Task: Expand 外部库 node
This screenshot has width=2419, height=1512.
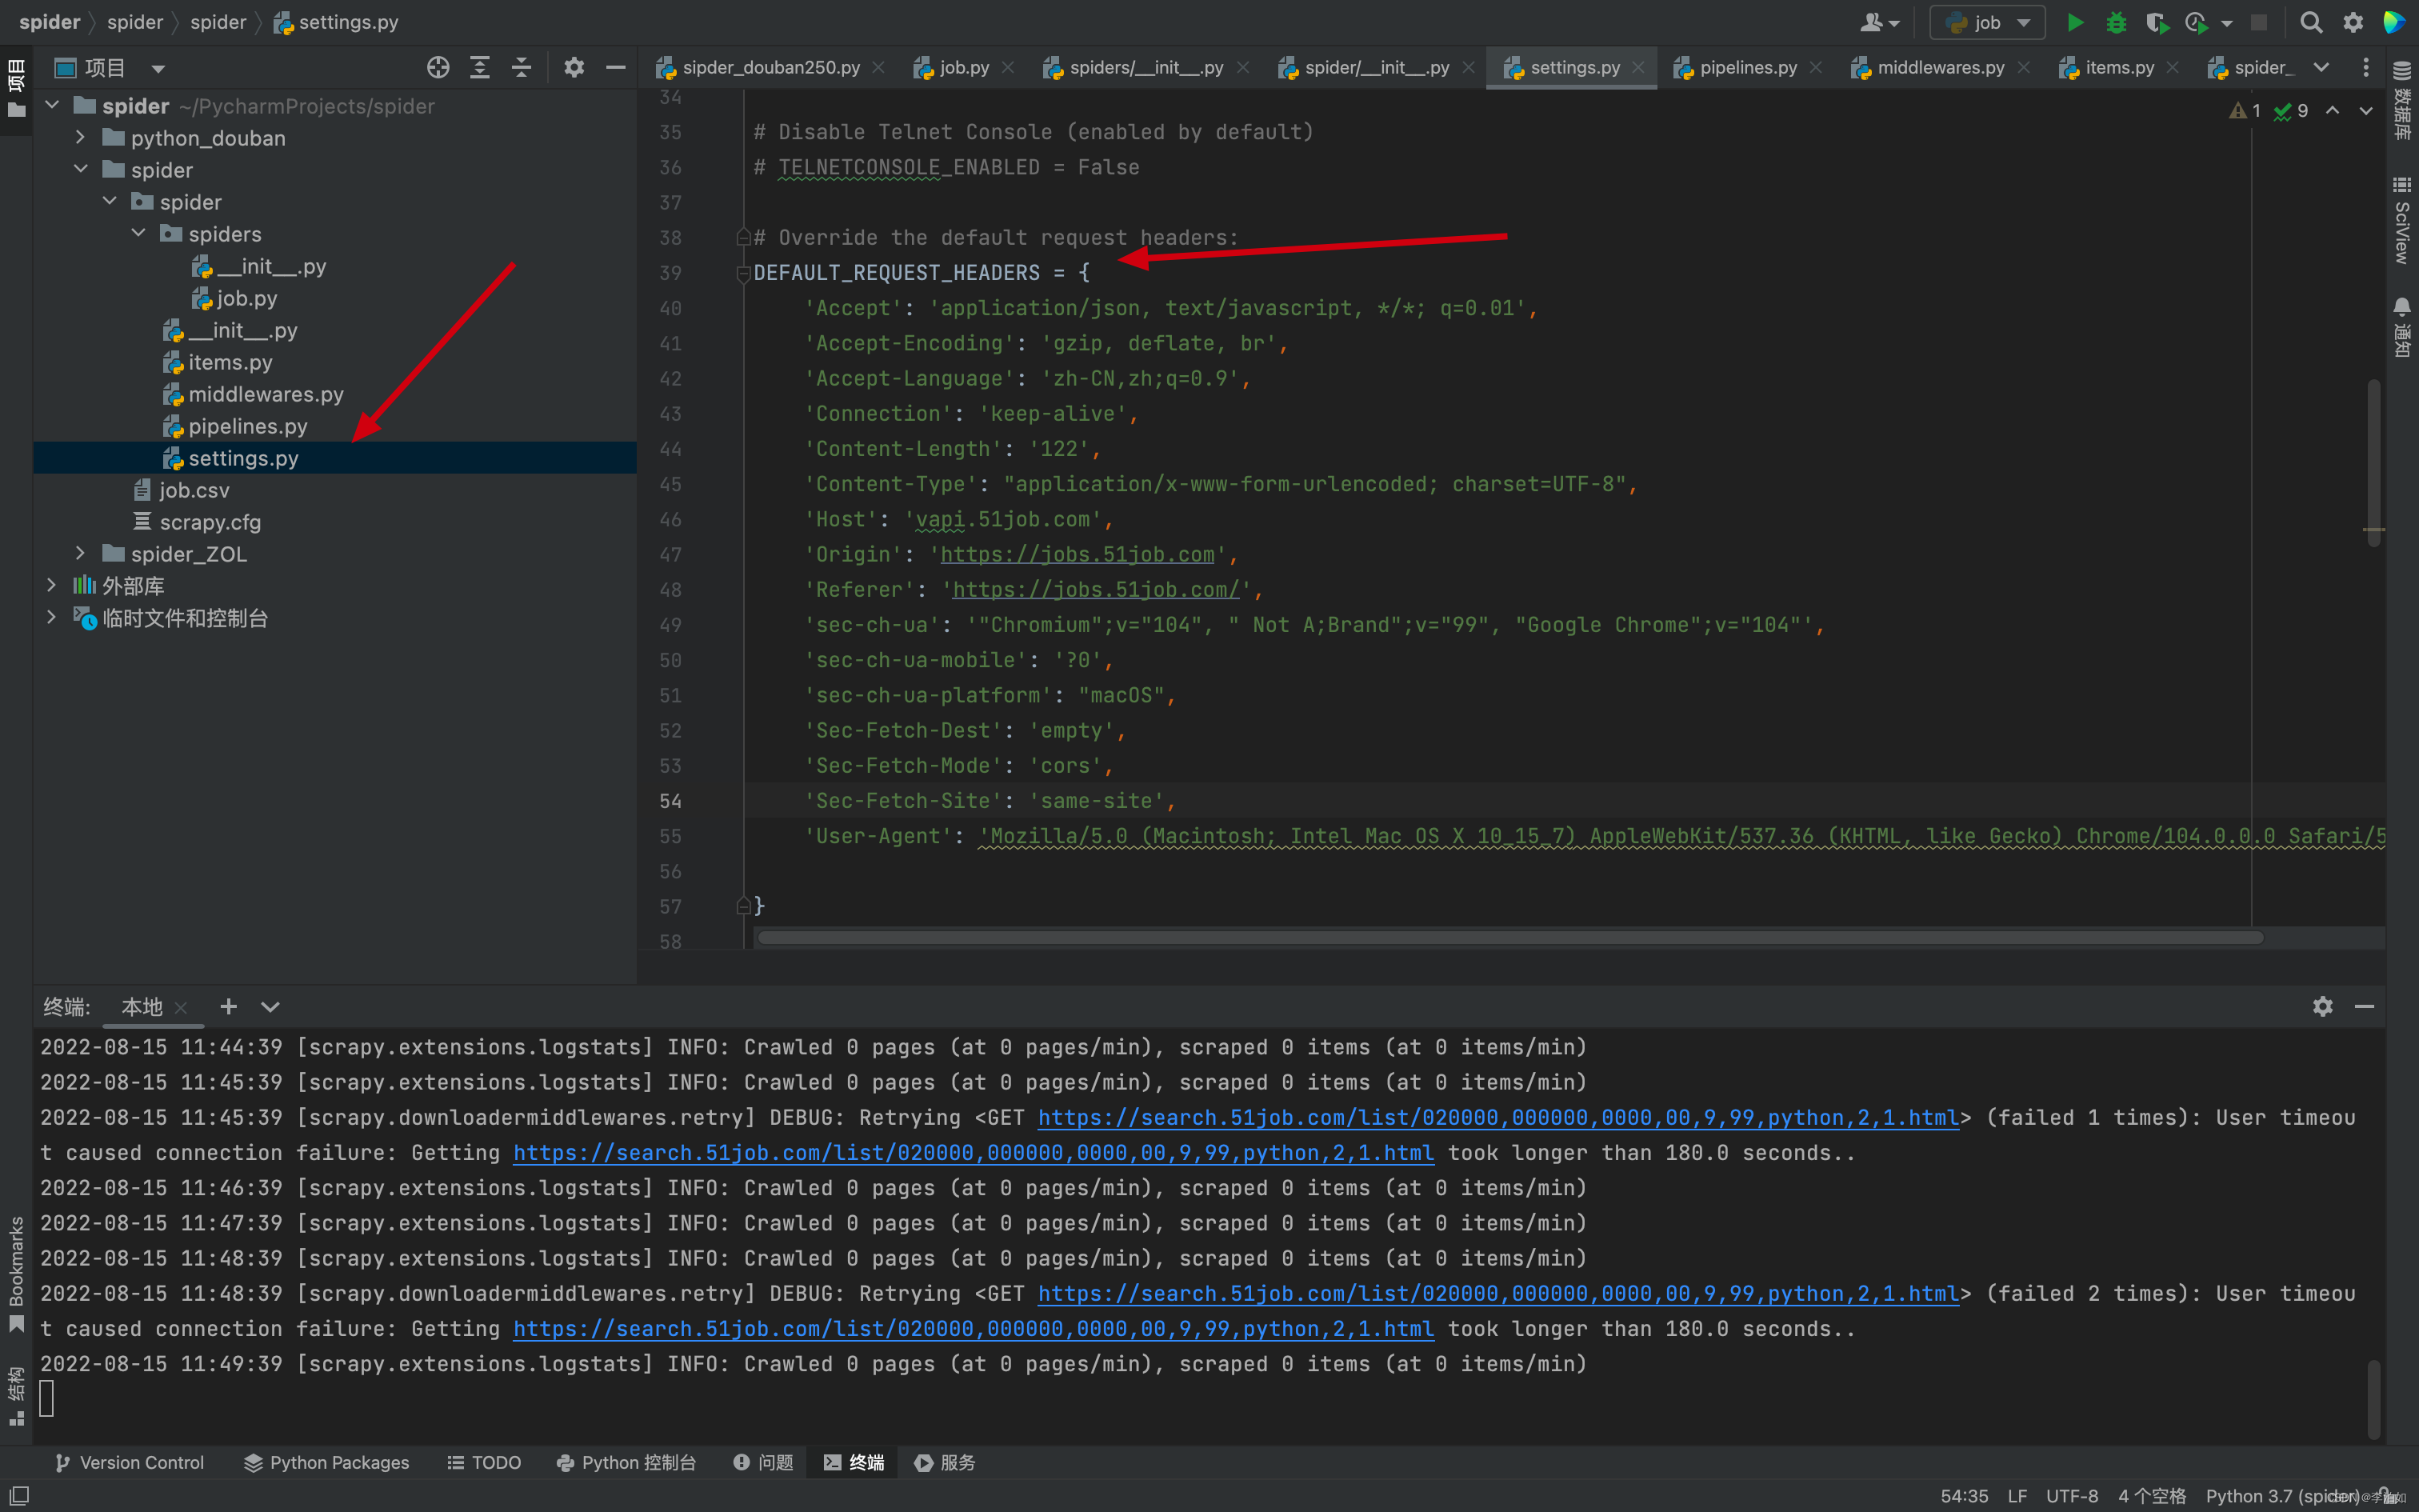Action: (52, 585)
